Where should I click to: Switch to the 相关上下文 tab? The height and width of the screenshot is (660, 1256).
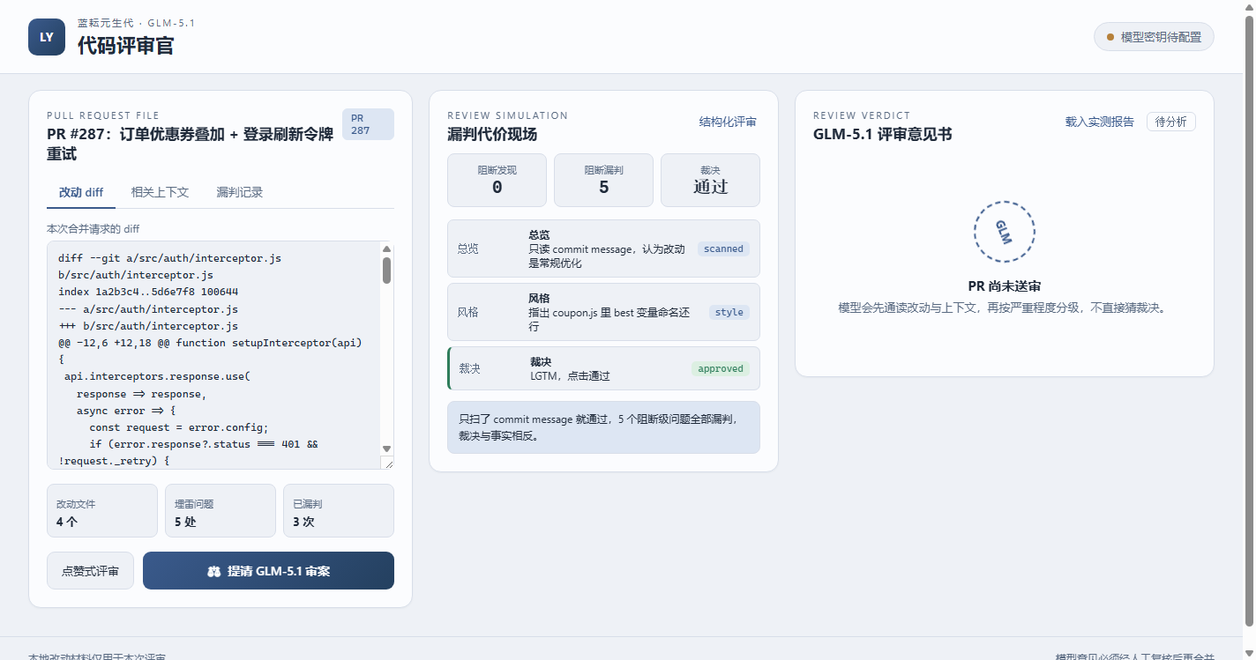[x=160, y=192]
